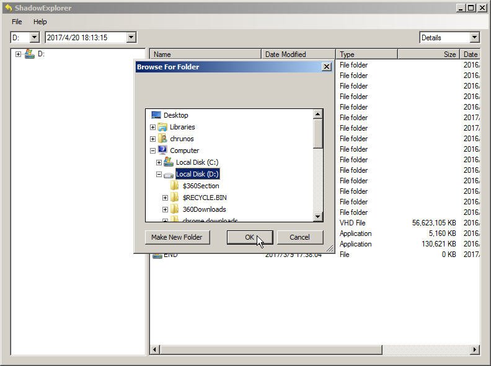Open the Help menu

[40, 22]
